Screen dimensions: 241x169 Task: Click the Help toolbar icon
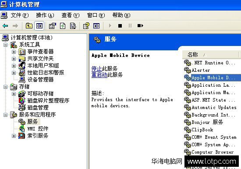[86, 26]
